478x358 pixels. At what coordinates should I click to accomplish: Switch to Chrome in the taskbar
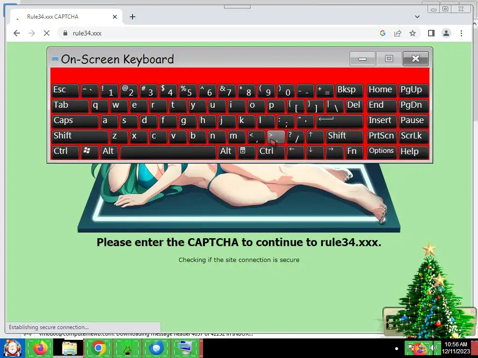(x=98, y=348)
